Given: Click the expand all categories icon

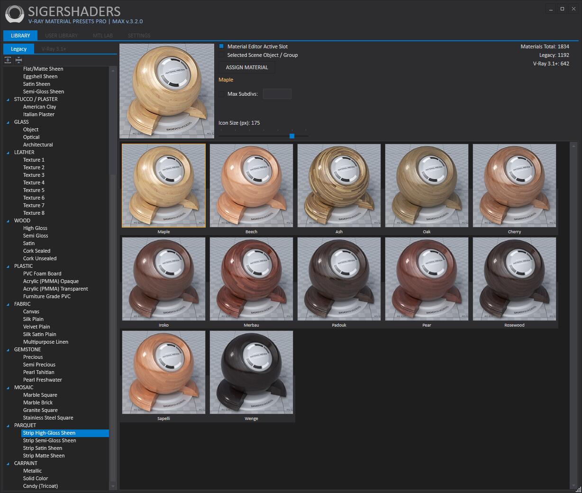Looking at the screenshot, I should point(8,60).
